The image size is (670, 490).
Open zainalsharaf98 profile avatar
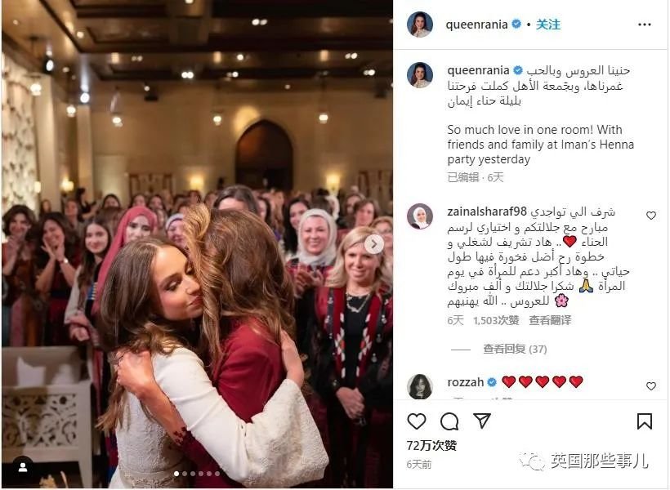[420, 216]
